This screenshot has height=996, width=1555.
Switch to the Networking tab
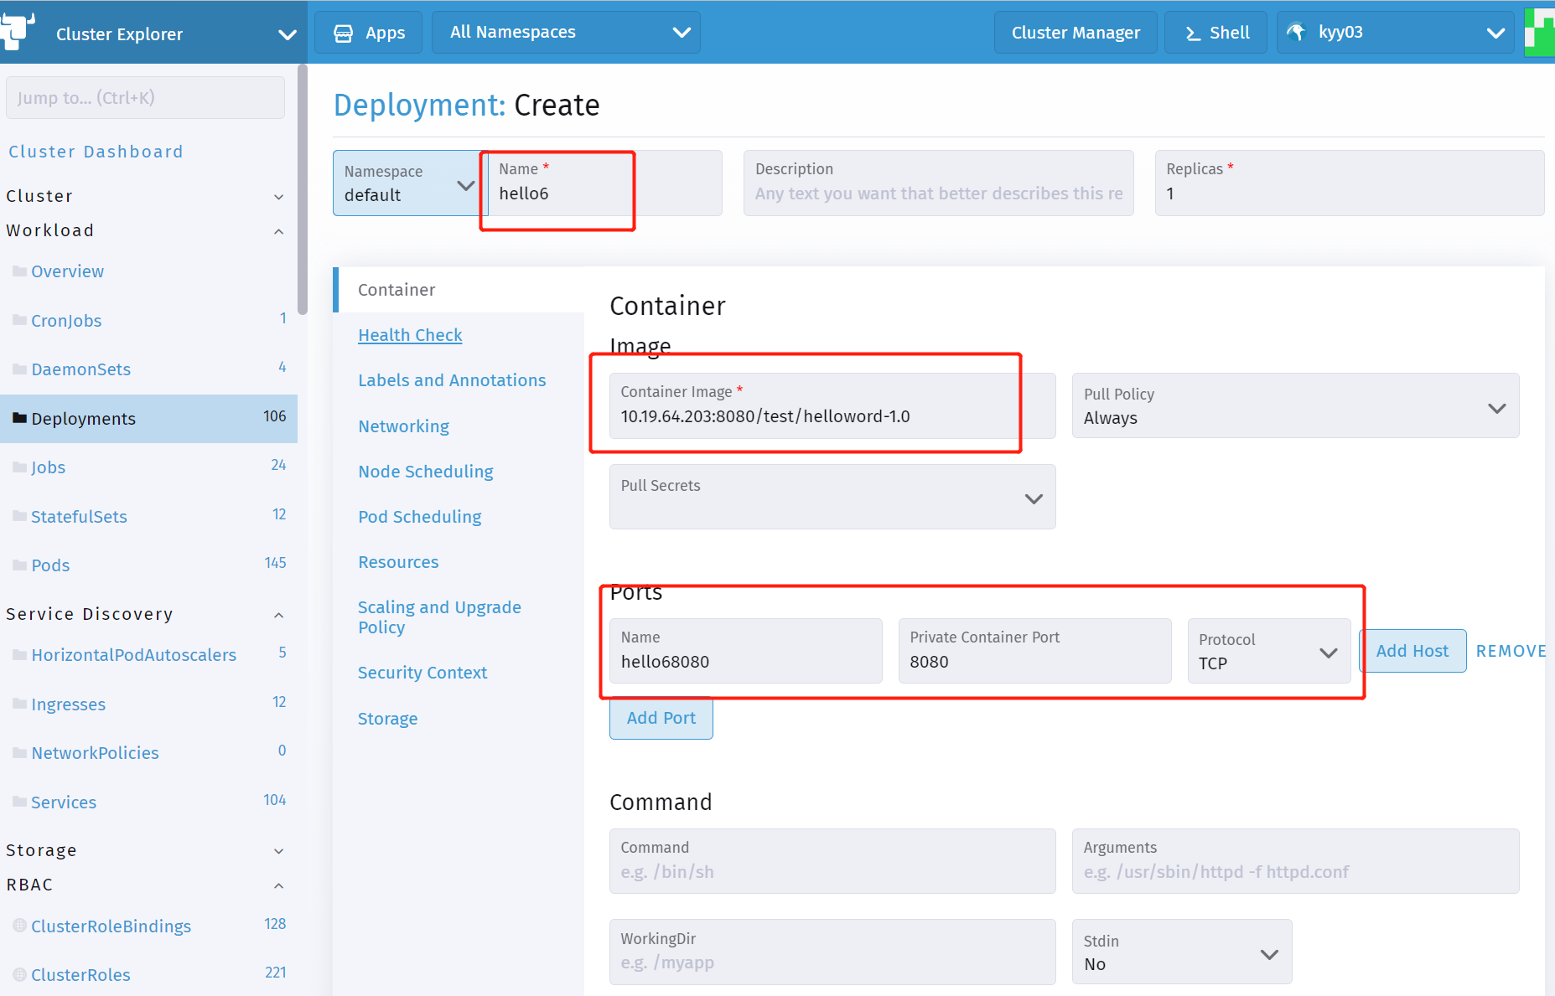403,426
